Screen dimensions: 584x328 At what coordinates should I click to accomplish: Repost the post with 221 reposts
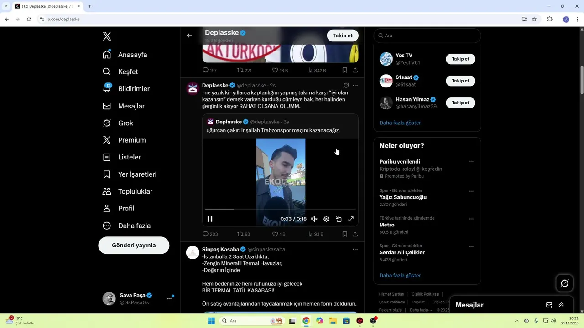(245, 70)
